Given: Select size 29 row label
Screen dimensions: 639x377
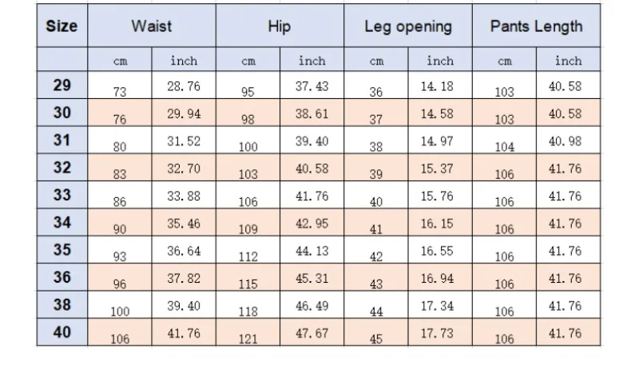Looking at the screenshot, I should pyautogui.click(x=62, y=85).
